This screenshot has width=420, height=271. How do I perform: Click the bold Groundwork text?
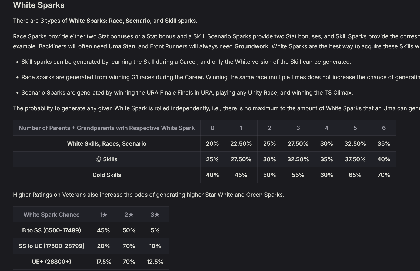point(251,46)
